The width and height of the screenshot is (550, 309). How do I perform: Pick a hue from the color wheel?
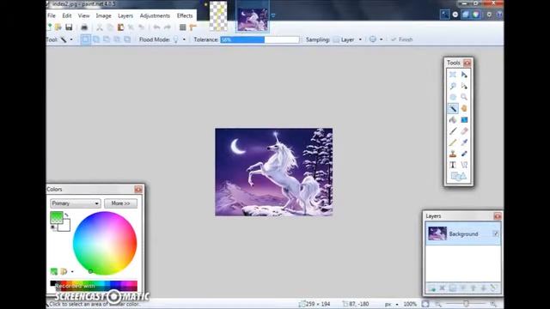tap(105, 243)
